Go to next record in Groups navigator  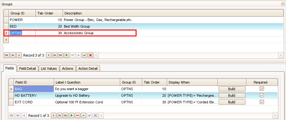pyautogui.click(x=48, y=55)
